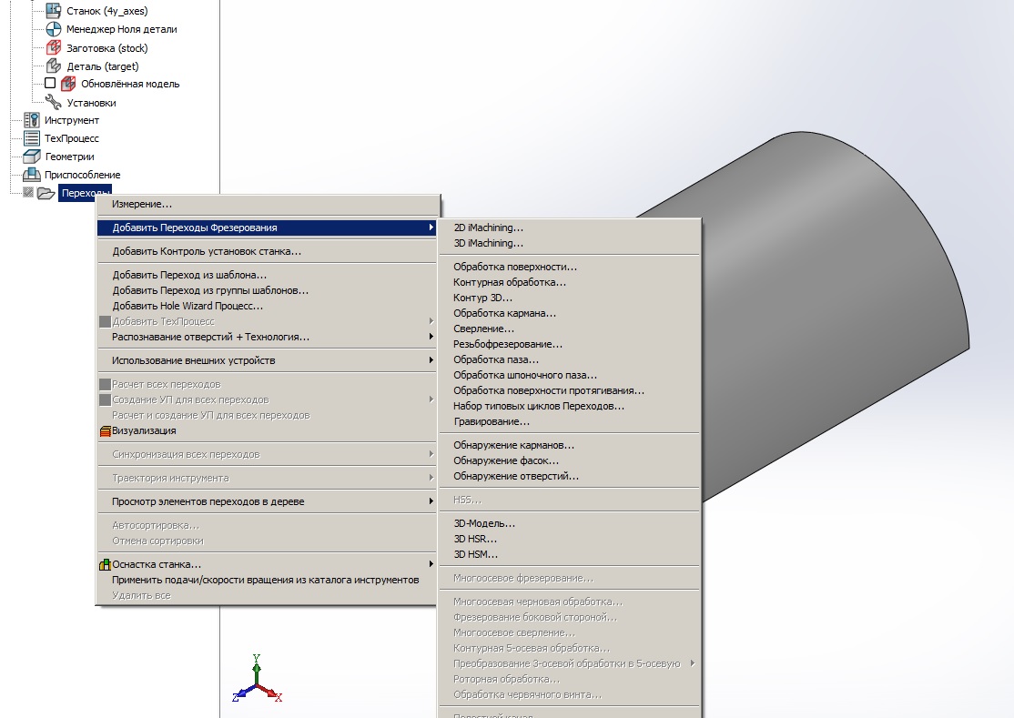Select the Менеджер Ноля детали tree label
Screen dimensions: 1014x718
(x=122, y=29)
